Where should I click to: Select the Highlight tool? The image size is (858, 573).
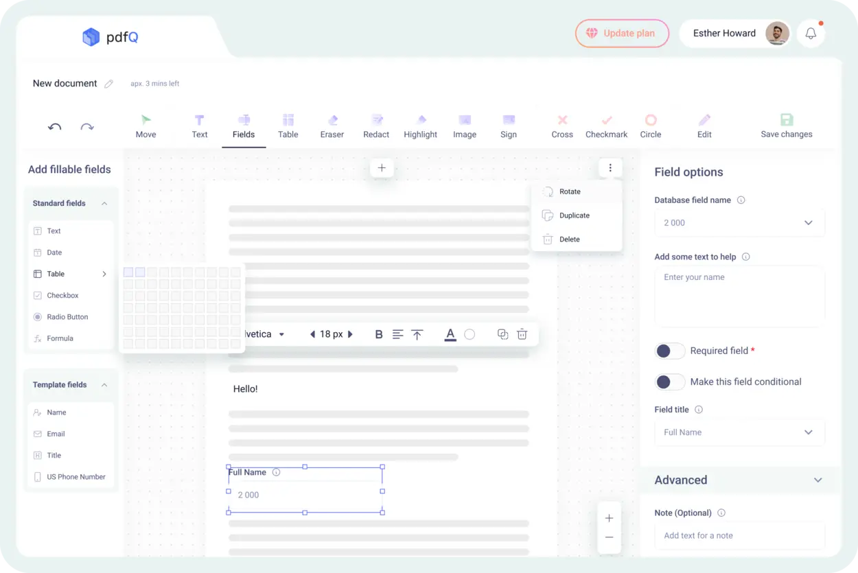pos(420,126)
